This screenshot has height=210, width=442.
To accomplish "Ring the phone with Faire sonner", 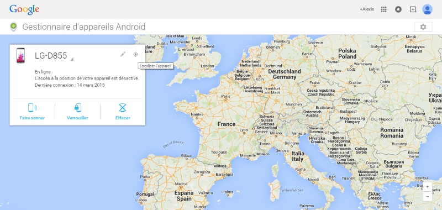I will click(32, 112).
